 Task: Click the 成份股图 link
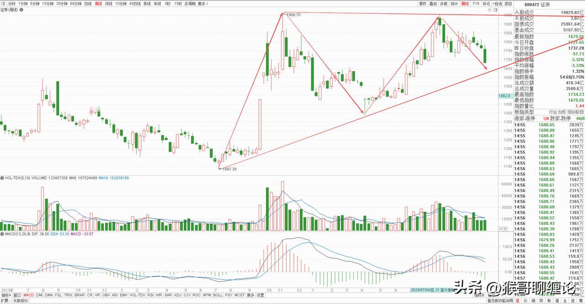point(575,112)
